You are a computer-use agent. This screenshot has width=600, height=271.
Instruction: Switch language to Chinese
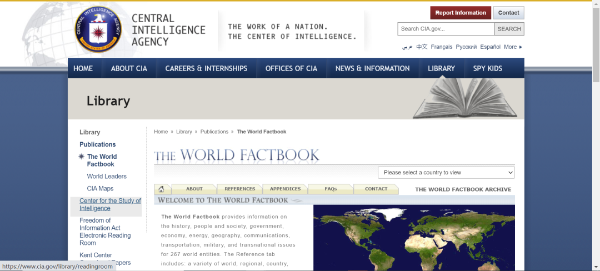tap(422, 47)
